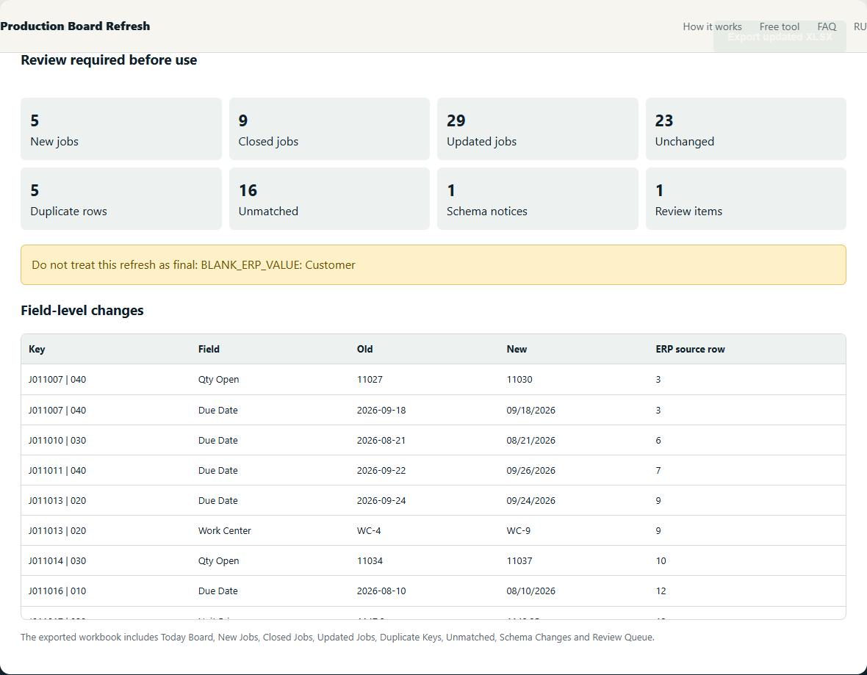This screenshot has height=675, width=867.
Task: Select the Unchanged summary card
Action: 746,129
